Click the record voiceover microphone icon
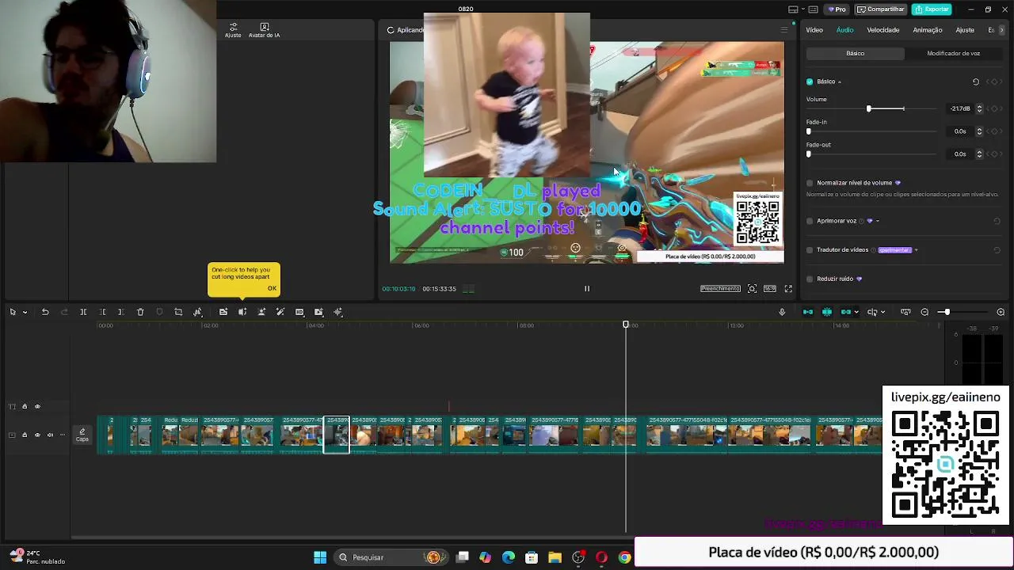The height and width of the screenshot is (570, 1014). (x=782, y=312)
